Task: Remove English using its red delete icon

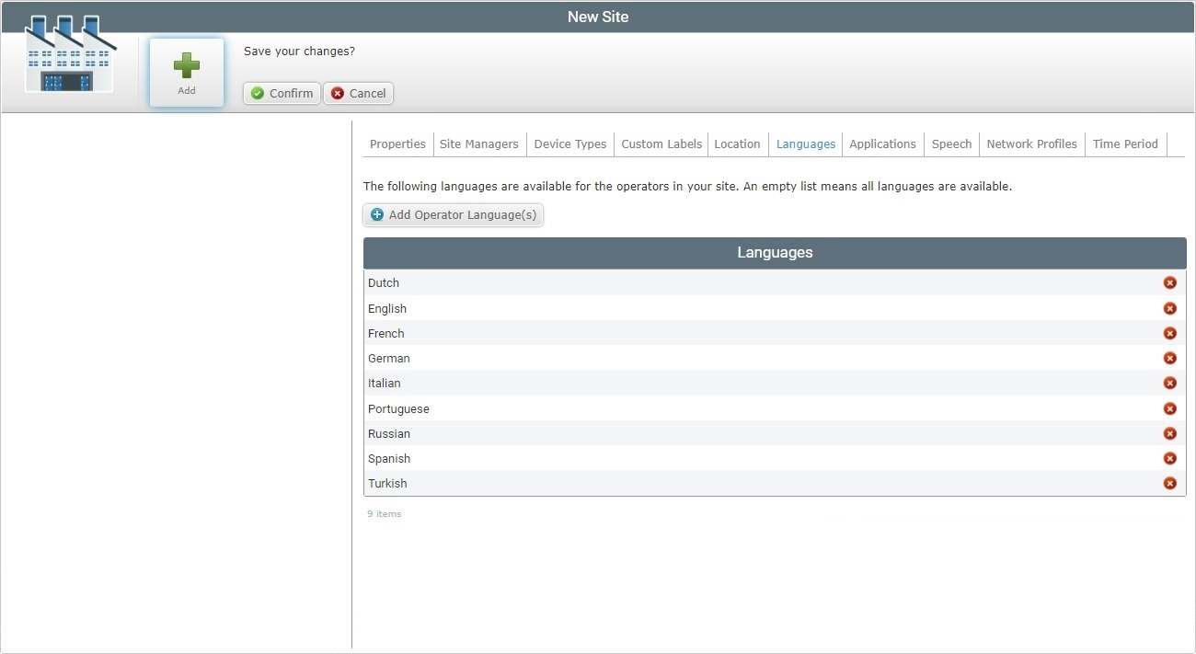Action: (x=1169, y=307)
